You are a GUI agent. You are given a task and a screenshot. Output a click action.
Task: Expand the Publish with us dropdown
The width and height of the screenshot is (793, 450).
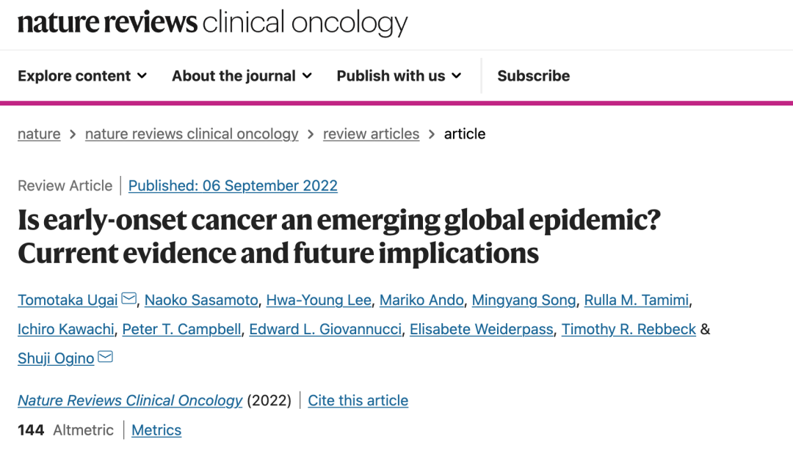pos(399,75)
